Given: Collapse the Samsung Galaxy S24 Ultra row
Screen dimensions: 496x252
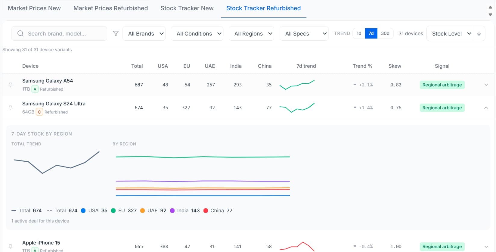Looking at the screenshot, I should (486, 108).
